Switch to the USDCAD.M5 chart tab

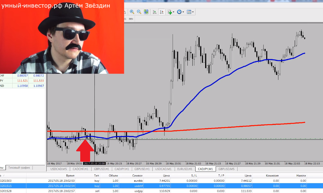pos(59,169)
